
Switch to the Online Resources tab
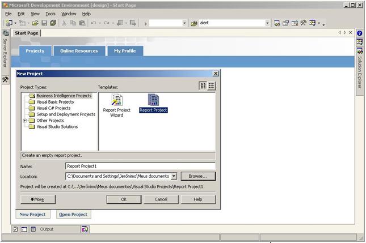click(79, 51)
